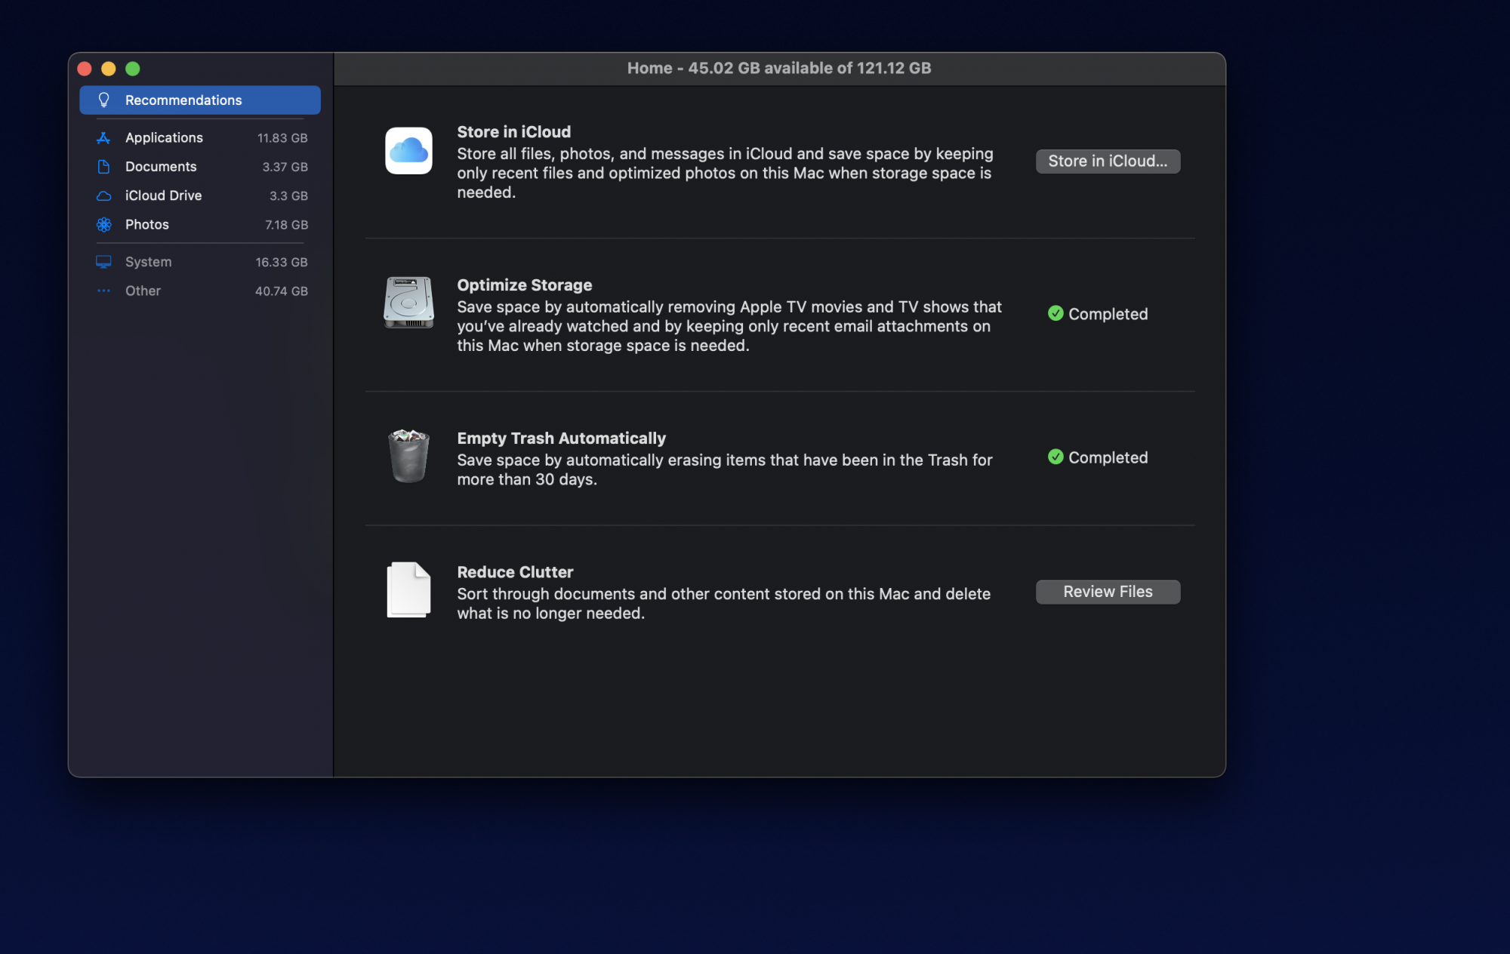Click the hard drive Optimize Storage icon
Screen dimensions: 1510x954
pos(408,302)
